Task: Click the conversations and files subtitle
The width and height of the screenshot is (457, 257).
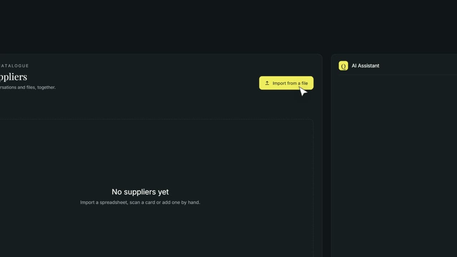Action: pyautogui.click(x=27, y=87)
